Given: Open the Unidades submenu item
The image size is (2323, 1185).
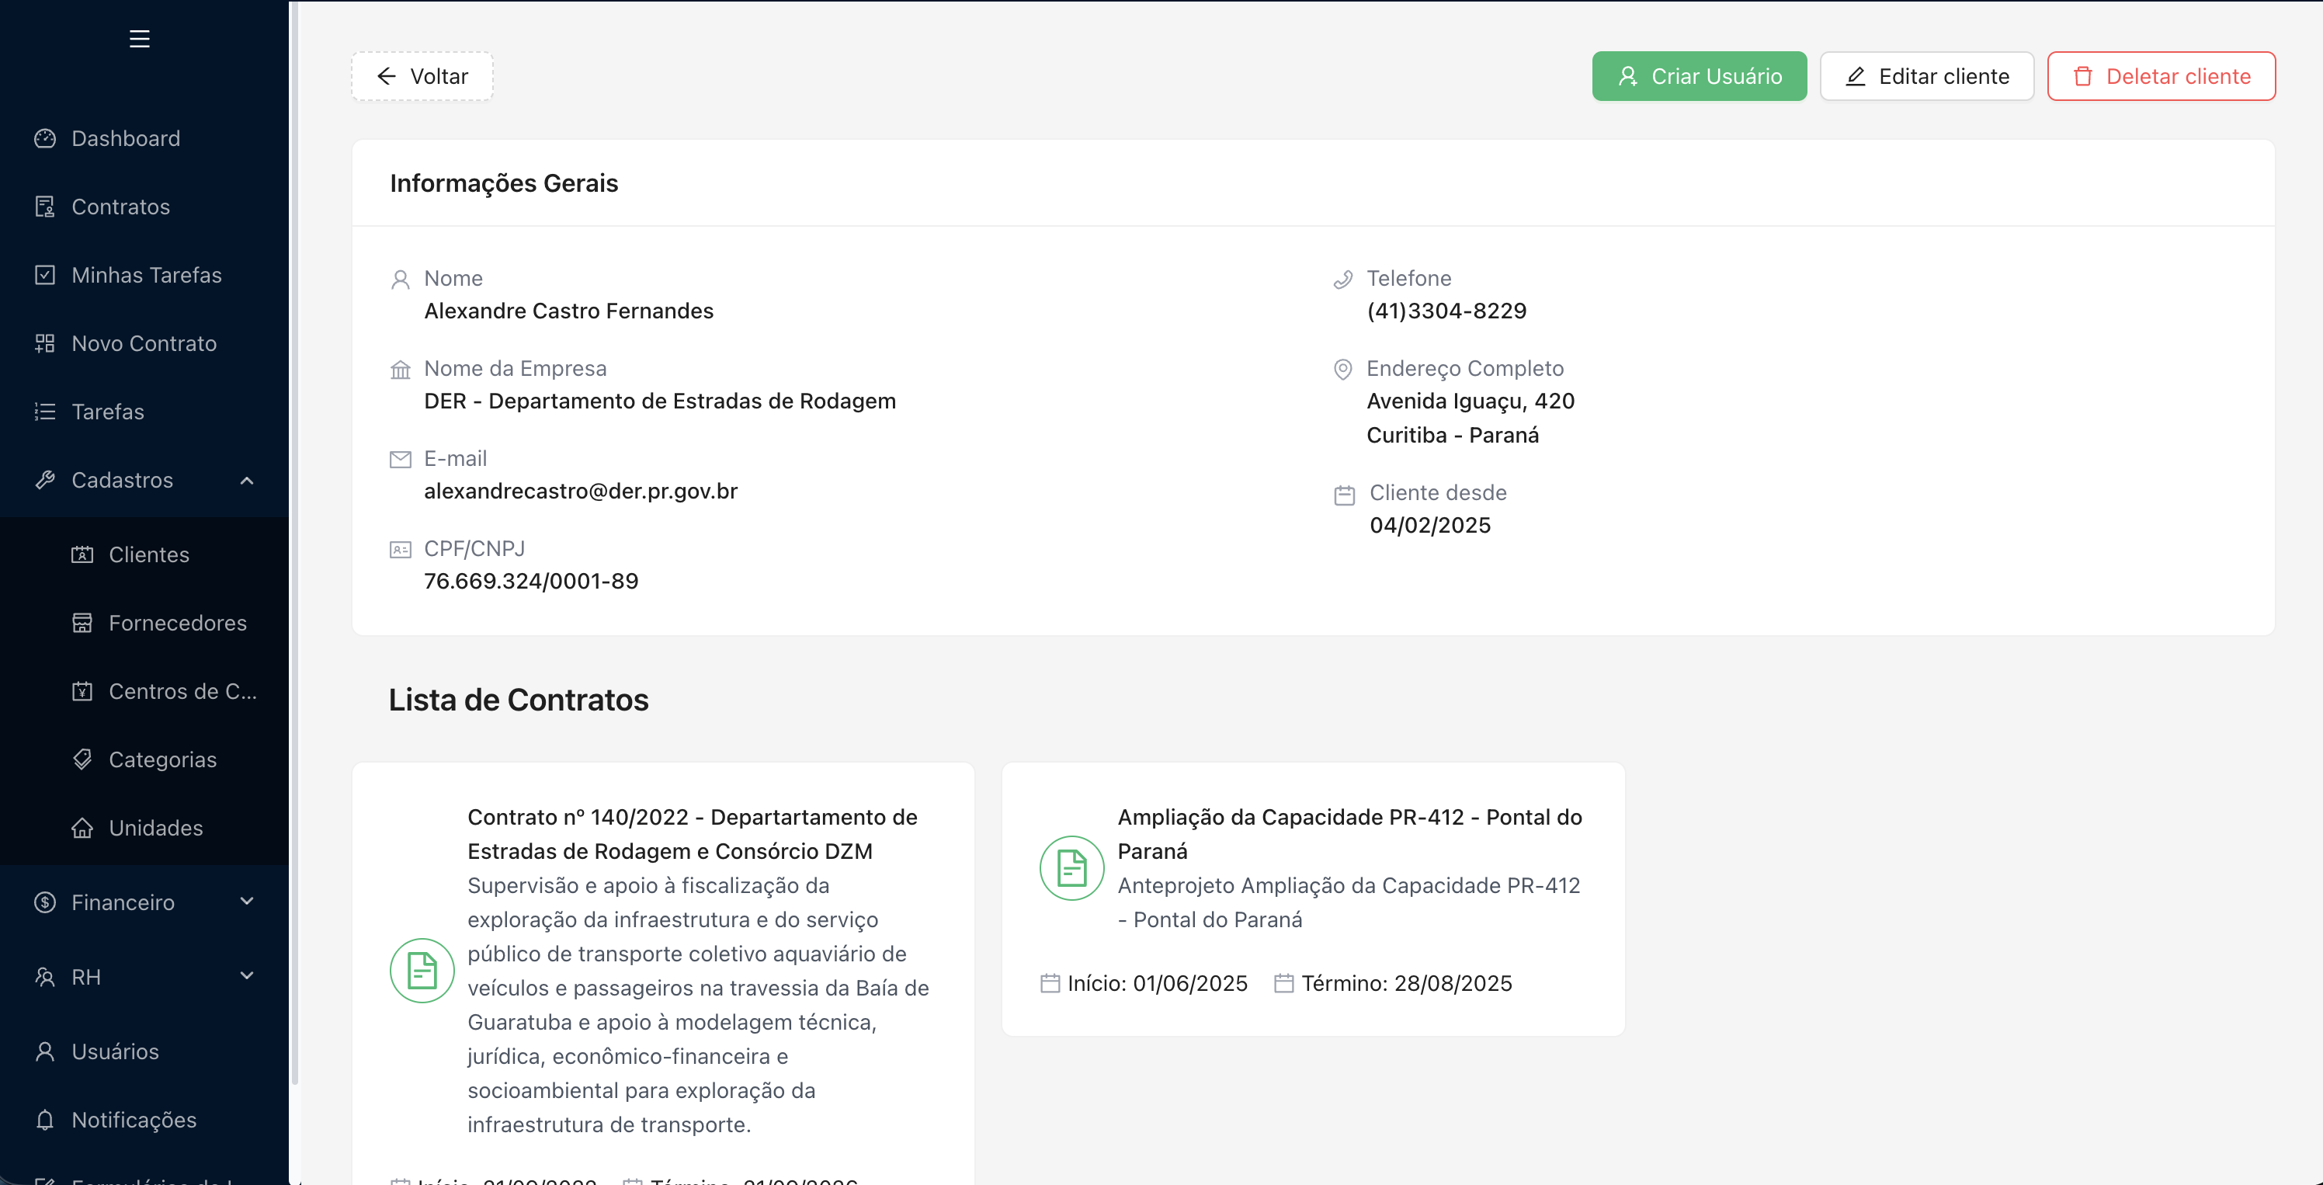Looking at the screenshot, I should 155,828.
